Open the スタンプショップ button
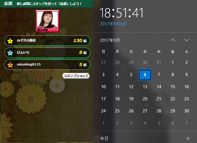197x143 pixels. click(x=76, y=76)
